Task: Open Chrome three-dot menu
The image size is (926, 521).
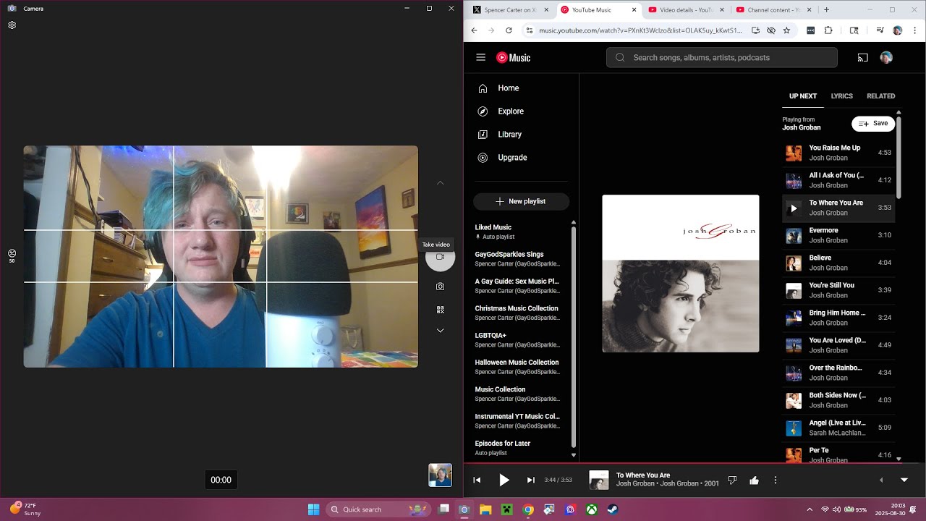Action: click(x=914, y=30)
